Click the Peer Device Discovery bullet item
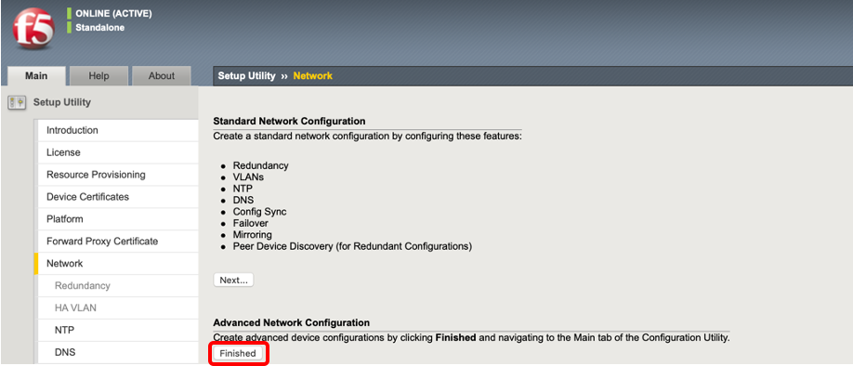 [352, 246]
